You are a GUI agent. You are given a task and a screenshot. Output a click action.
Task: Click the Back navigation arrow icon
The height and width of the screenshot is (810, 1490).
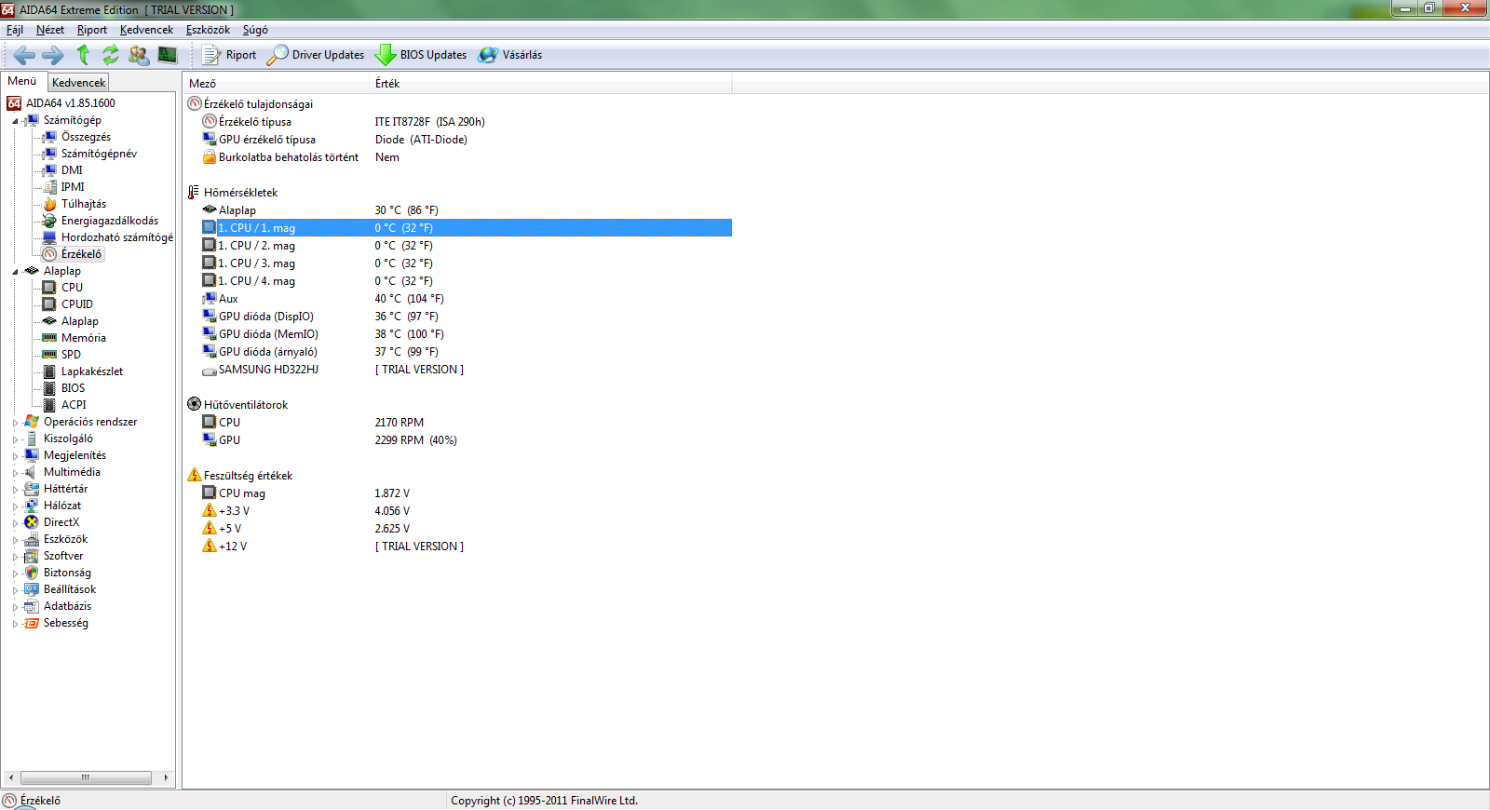[x=24, y=55]
